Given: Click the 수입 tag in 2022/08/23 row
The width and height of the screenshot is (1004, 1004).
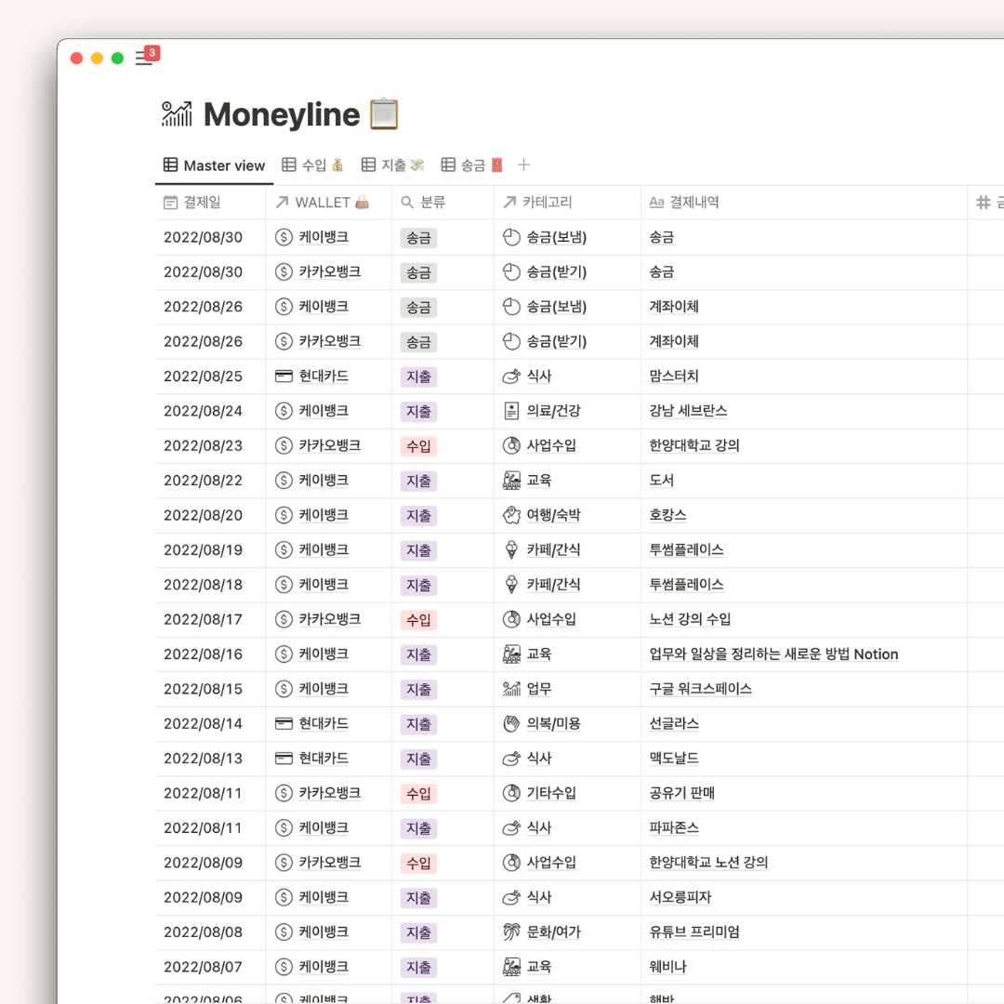Looking at the screenshot, I should [418, 446].
